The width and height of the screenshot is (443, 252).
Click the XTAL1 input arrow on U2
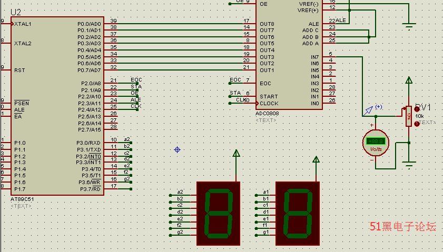click(x=12, y=24)
